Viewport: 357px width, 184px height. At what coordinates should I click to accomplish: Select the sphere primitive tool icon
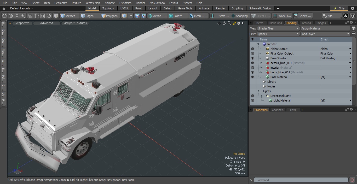pos(4,16)
